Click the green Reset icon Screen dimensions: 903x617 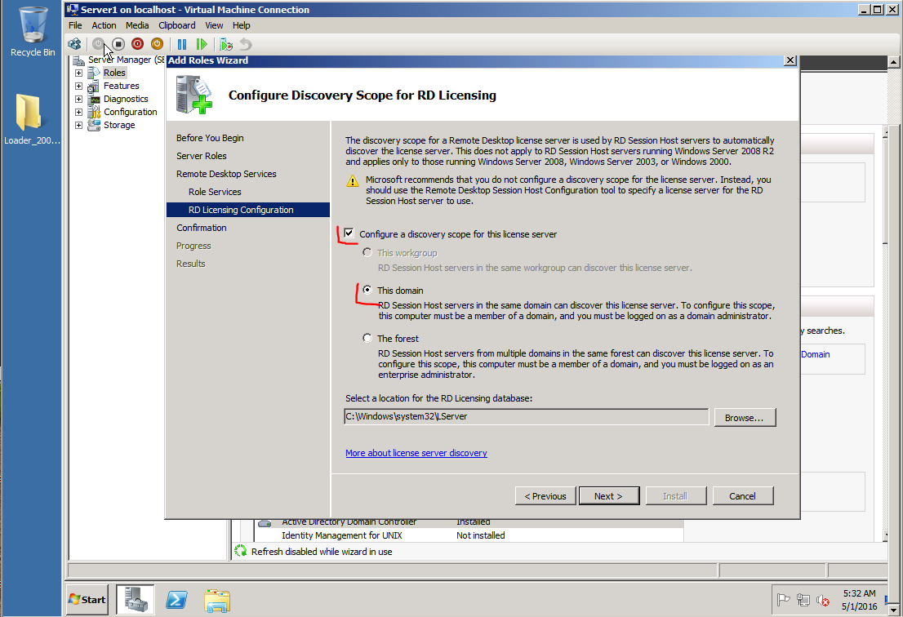point(202,44)
